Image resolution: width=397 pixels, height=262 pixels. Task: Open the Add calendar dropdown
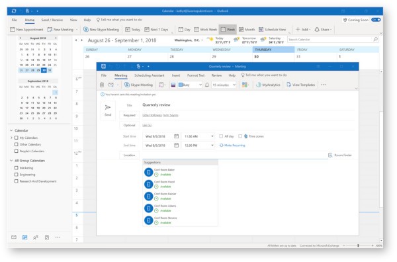coord(303,30)
